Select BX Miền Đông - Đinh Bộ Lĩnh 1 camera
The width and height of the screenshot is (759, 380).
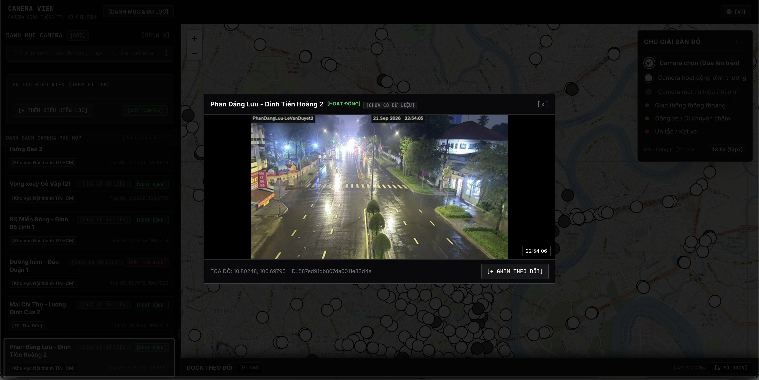point(89,230)
